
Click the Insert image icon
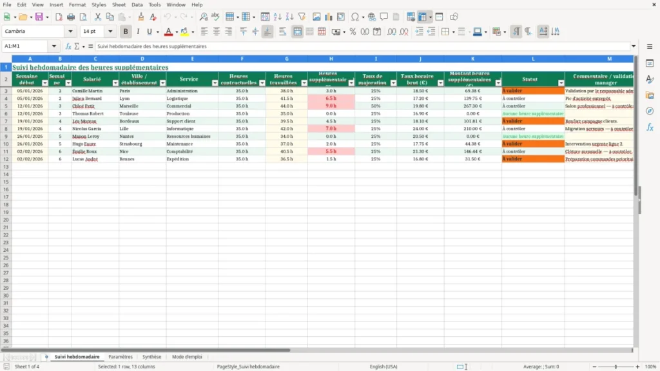(316, 17)
